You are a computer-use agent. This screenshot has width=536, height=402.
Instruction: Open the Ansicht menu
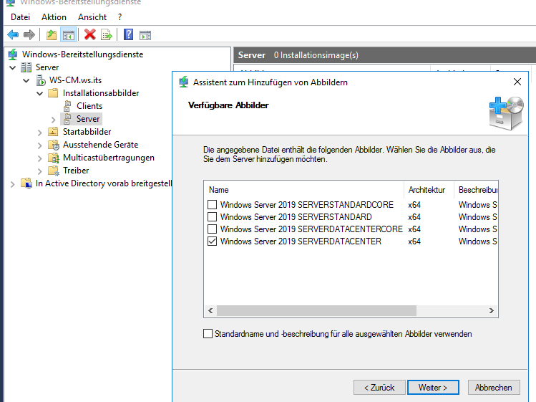(x=92, y=17)
